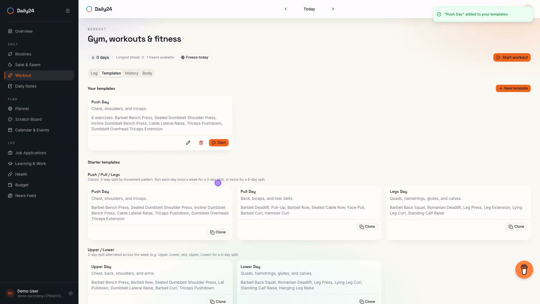Image resolution: width=540 pixels, height=304 pixels.
Task: Go to Salat & Sawm section
Action: [39, 65]
